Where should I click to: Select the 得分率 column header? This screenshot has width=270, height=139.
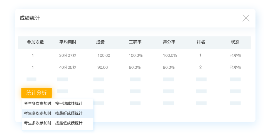[169, 42]
